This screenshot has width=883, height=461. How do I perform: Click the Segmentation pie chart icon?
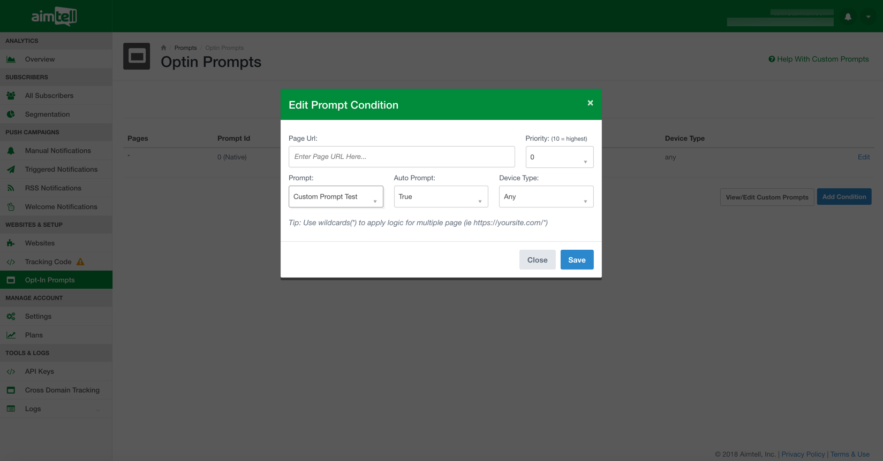11,114
